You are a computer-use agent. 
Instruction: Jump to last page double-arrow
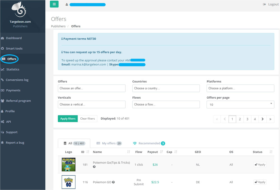(x=270, y=119)
